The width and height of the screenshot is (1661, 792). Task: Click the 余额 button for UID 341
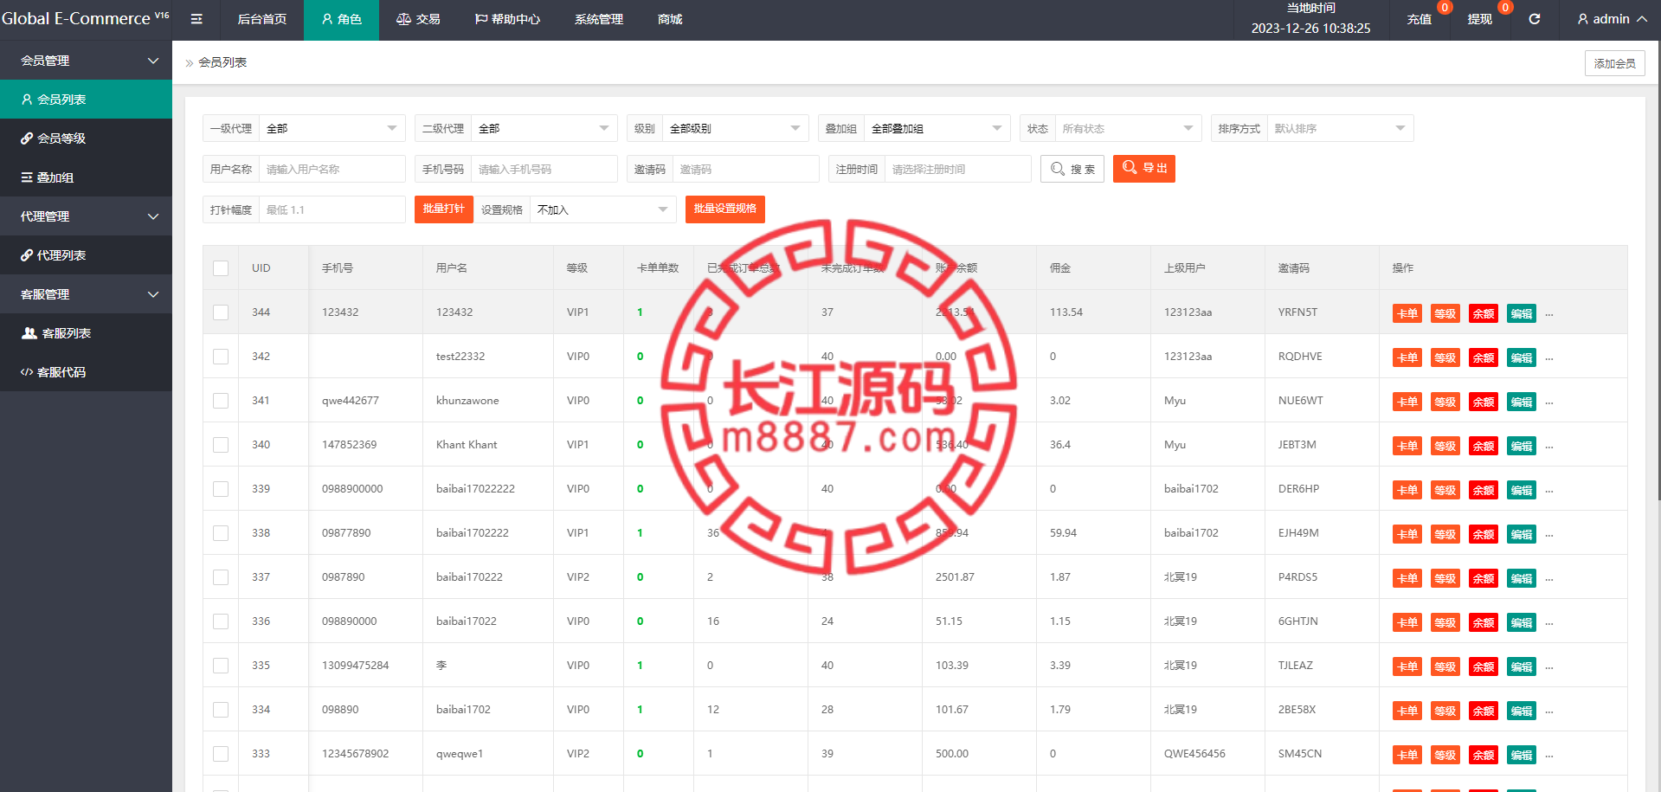click(x=1484, y=402)
